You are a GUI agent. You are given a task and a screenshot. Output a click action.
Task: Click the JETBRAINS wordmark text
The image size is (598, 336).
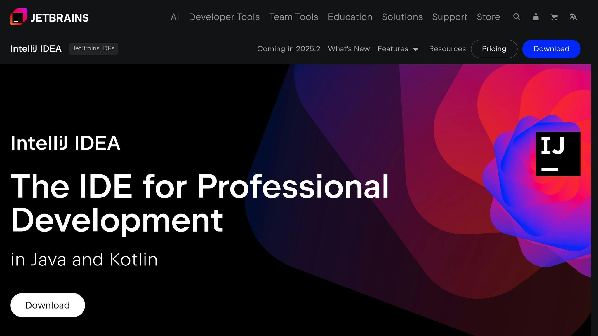(x=60, y=18)
